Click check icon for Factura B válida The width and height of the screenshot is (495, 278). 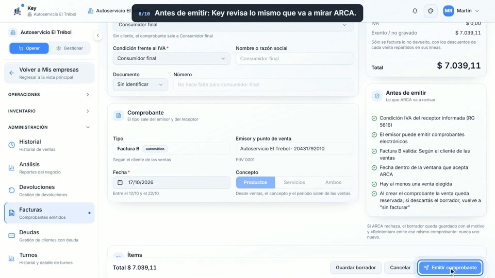click(374, 151)
